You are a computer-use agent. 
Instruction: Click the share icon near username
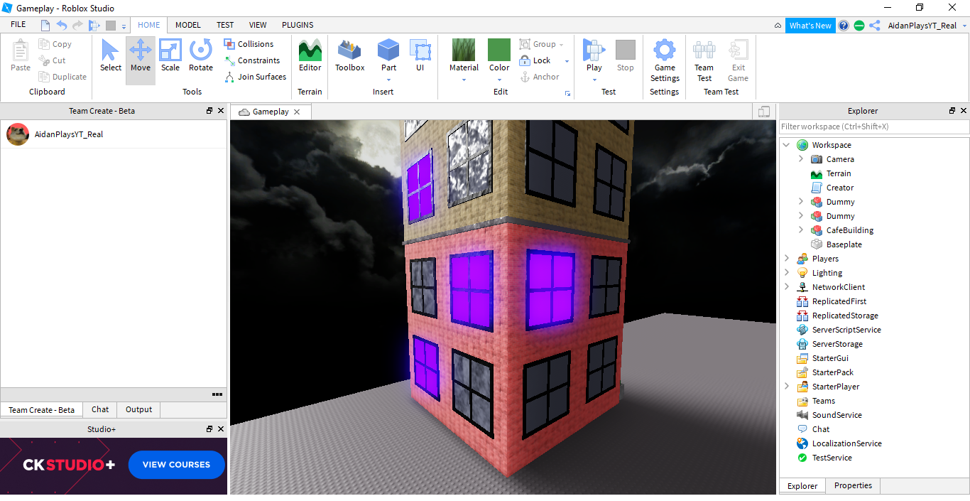875,26
